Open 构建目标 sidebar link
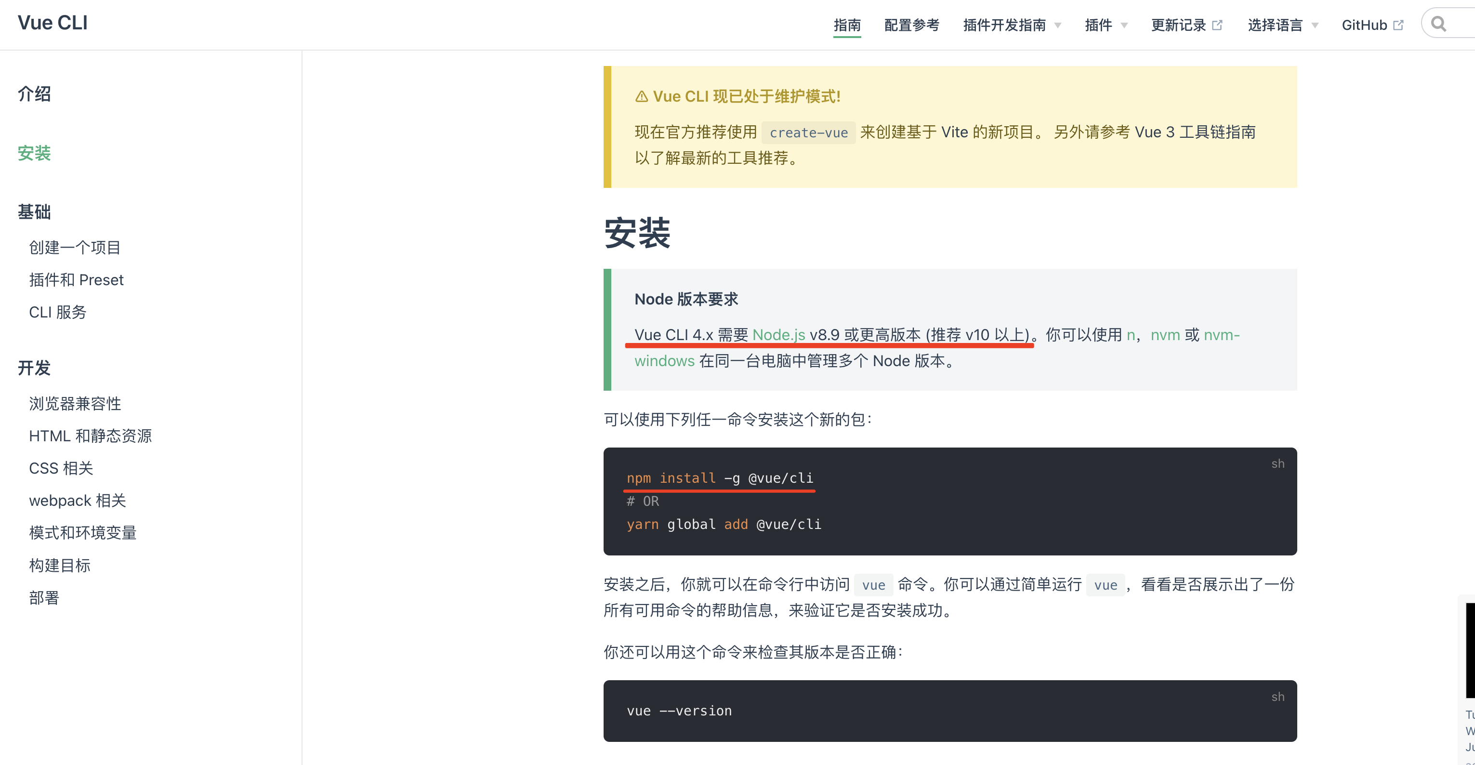The image size is (1475, 765). [60, 565]
